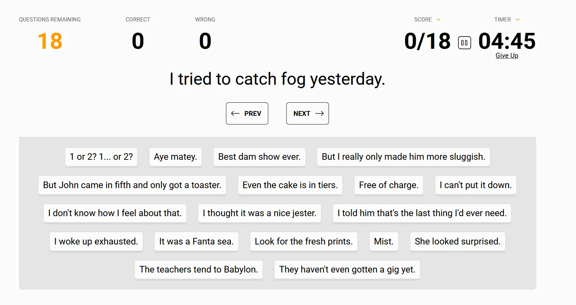Choose "It was a Fanta sea."
Image resolution: width=576 pixels, height=305 pixels.
pos(196,241)
